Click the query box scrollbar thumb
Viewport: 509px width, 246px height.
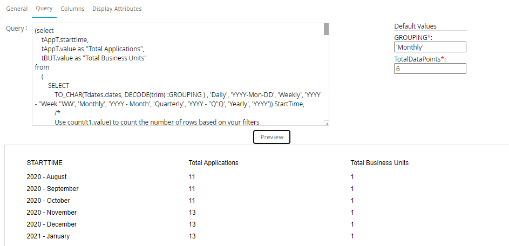click(x=326, y=29)
